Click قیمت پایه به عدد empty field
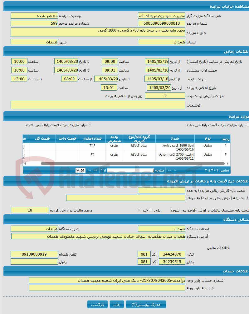 pyautogui.click(x=162, y=191)
